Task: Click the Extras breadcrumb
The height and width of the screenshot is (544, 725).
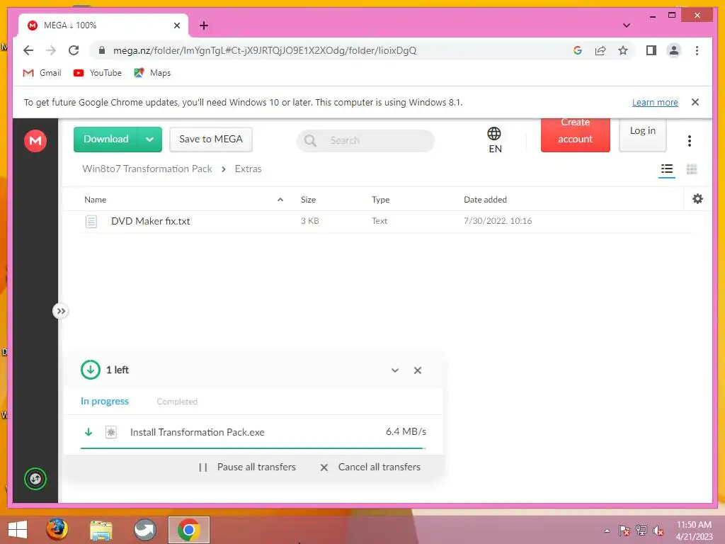Action: click(248, 169)
